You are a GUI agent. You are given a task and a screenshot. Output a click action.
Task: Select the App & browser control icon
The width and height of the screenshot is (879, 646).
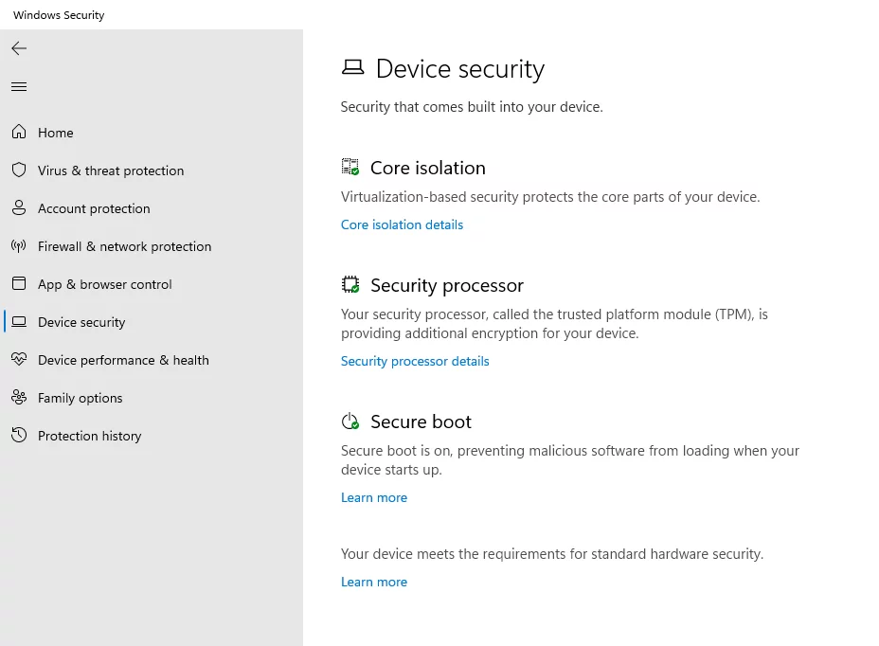(x=19, y=284)
